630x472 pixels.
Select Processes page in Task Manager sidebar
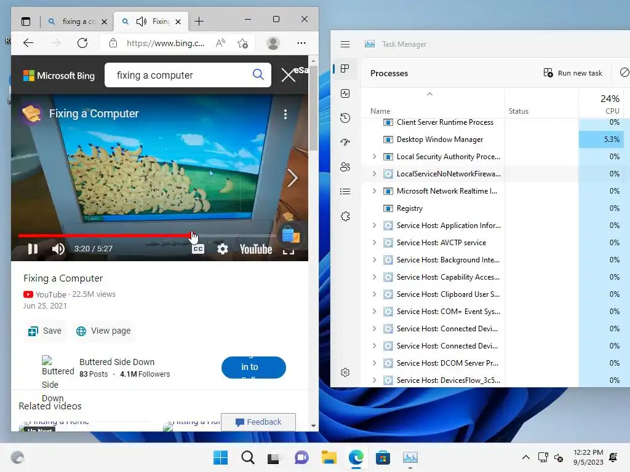click(x=345, y=69)
